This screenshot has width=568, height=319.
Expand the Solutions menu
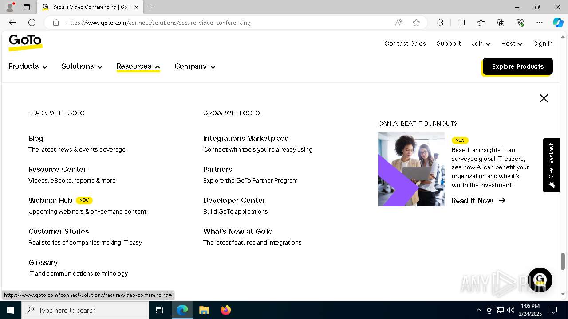[x=82, y=66]
